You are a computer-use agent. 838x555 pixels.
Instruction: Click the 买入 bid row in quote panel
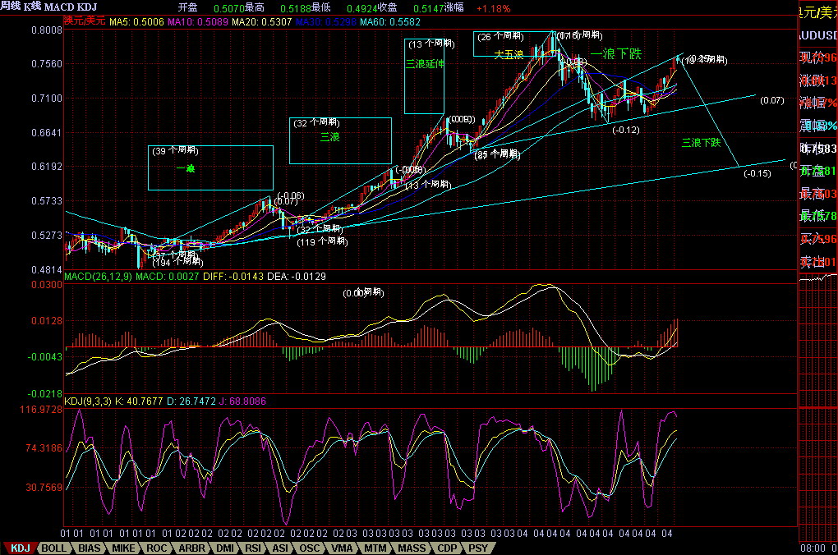coord(817,239)
